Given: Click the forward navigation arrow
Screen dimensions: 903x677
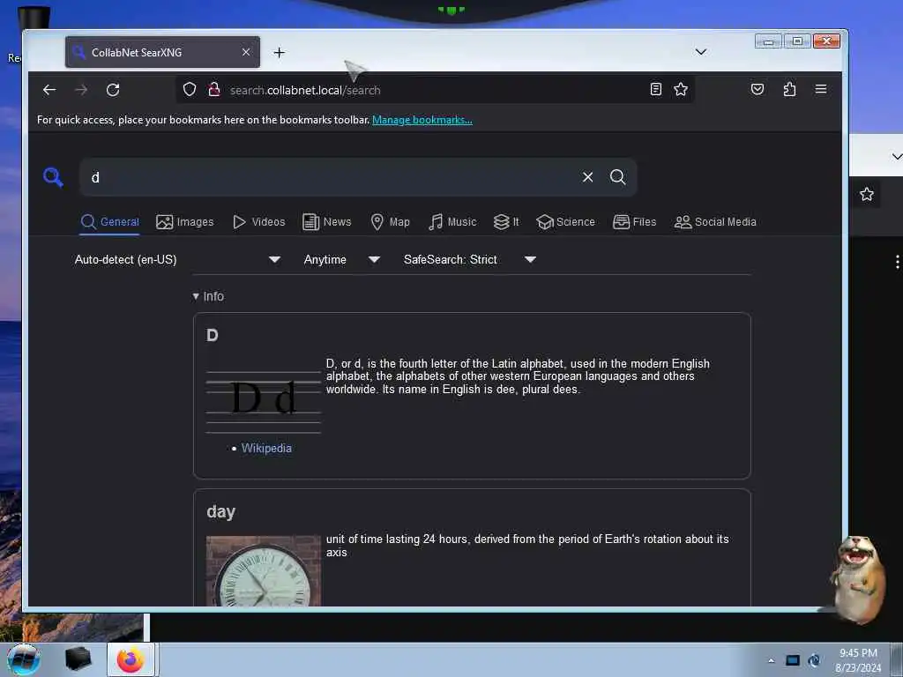Looking at the screenshot, I should [x=81, y=90].
